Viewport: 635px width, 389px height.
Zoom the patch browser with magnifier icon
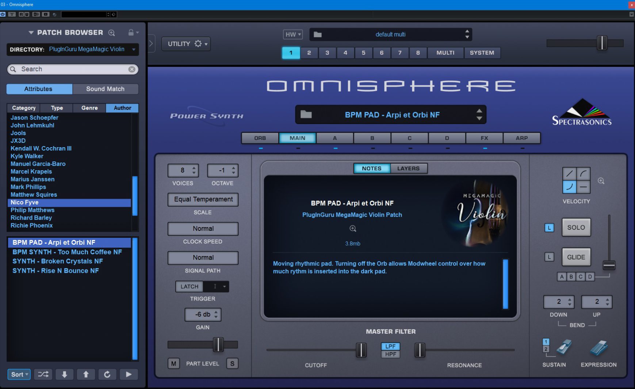tap(112, 33)
